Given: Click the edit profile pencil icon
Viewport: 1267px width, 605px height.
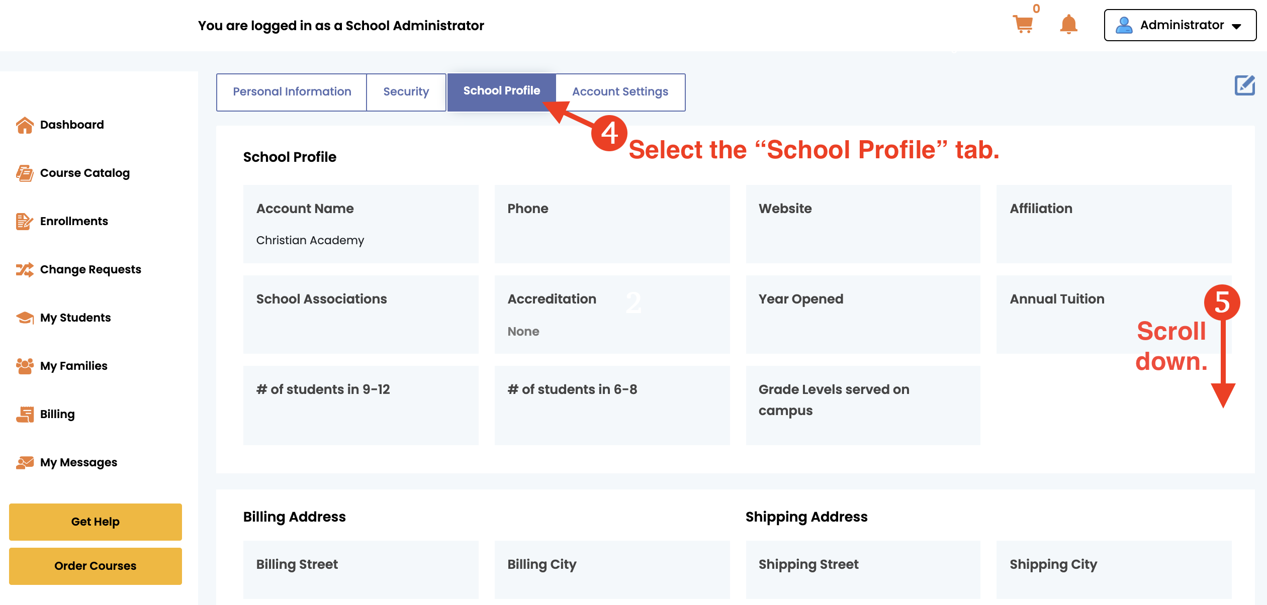Looking at the screenshot, I should 1244,85.
